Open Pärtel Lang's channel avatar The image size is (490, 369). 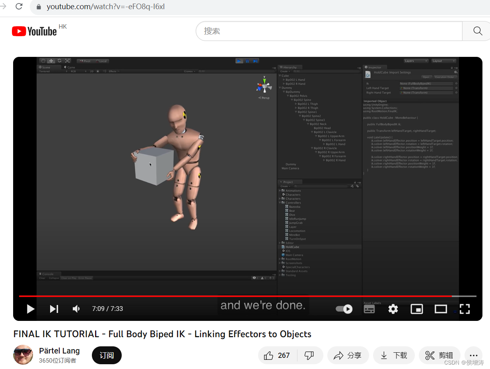tap(23, 355)
